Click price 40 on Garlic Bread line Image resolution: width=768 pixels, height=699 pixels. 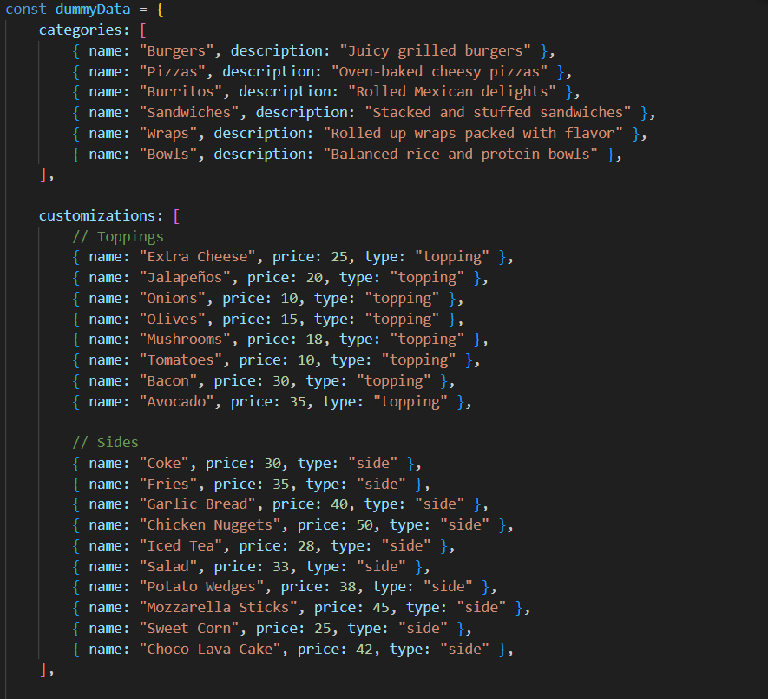pyautogui.click(x=339, y=504)
